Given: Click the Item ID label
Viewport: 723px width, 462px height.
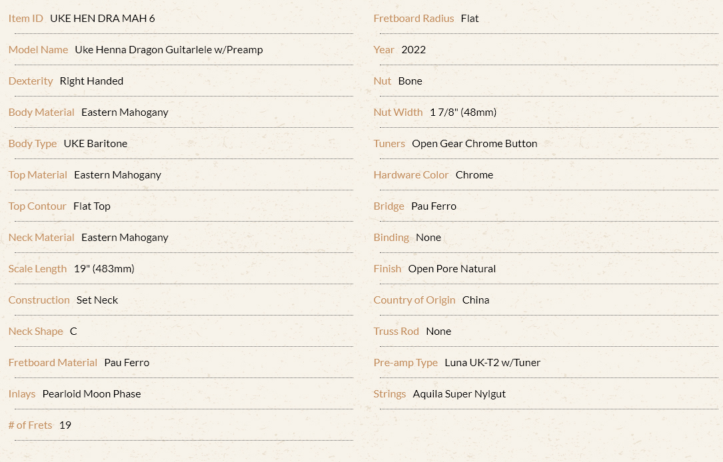Looking at the screenshot, I should click(x=26, y=19).
